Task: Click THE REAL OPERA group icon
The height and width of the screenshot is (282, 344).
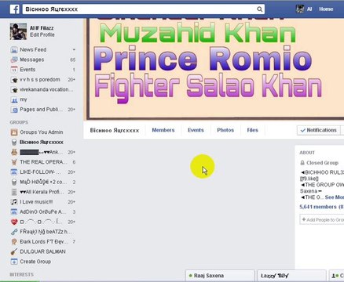Action: (x=14, y=162)
